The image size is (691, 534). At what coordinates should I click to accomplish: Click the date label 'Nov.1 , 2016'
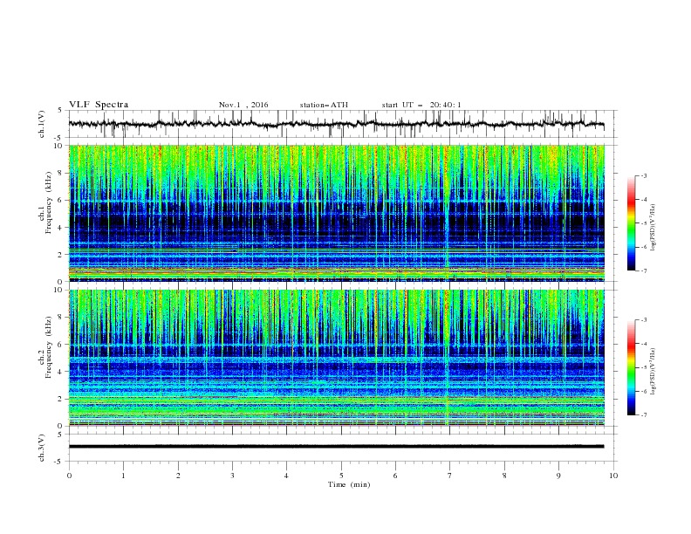click(x=243, y=105)
